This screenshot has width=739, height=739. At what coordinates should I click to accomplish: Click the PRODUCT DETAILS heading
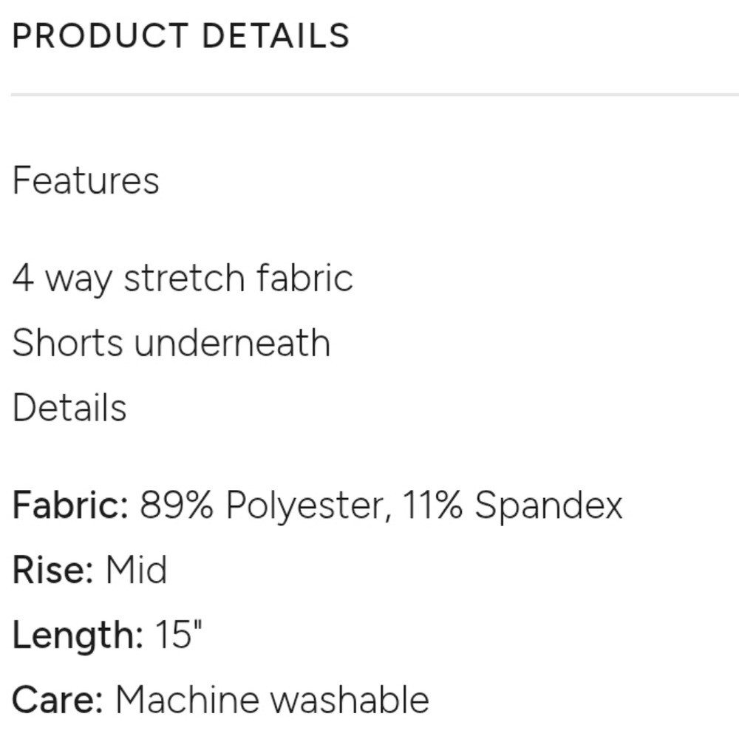click(x=180, y=35)
